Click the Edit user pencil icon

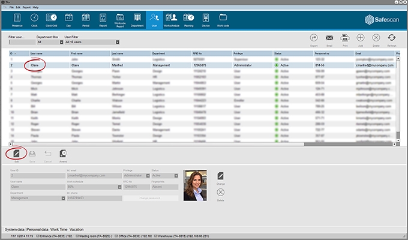tap(17, 155)
